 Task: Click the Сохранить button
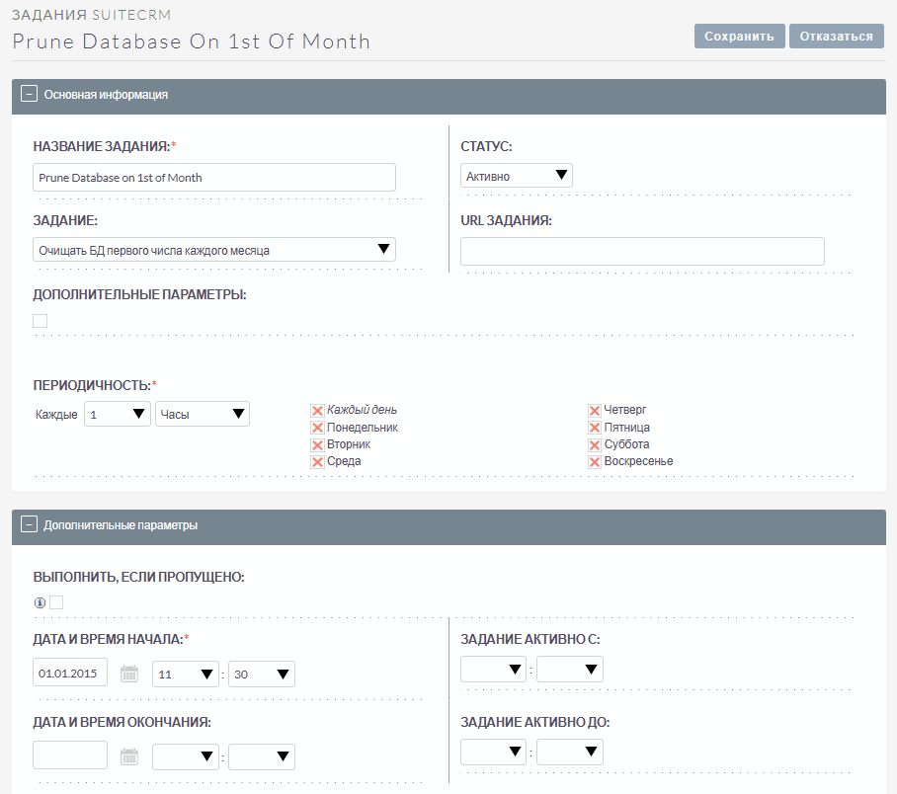[739, 37]
